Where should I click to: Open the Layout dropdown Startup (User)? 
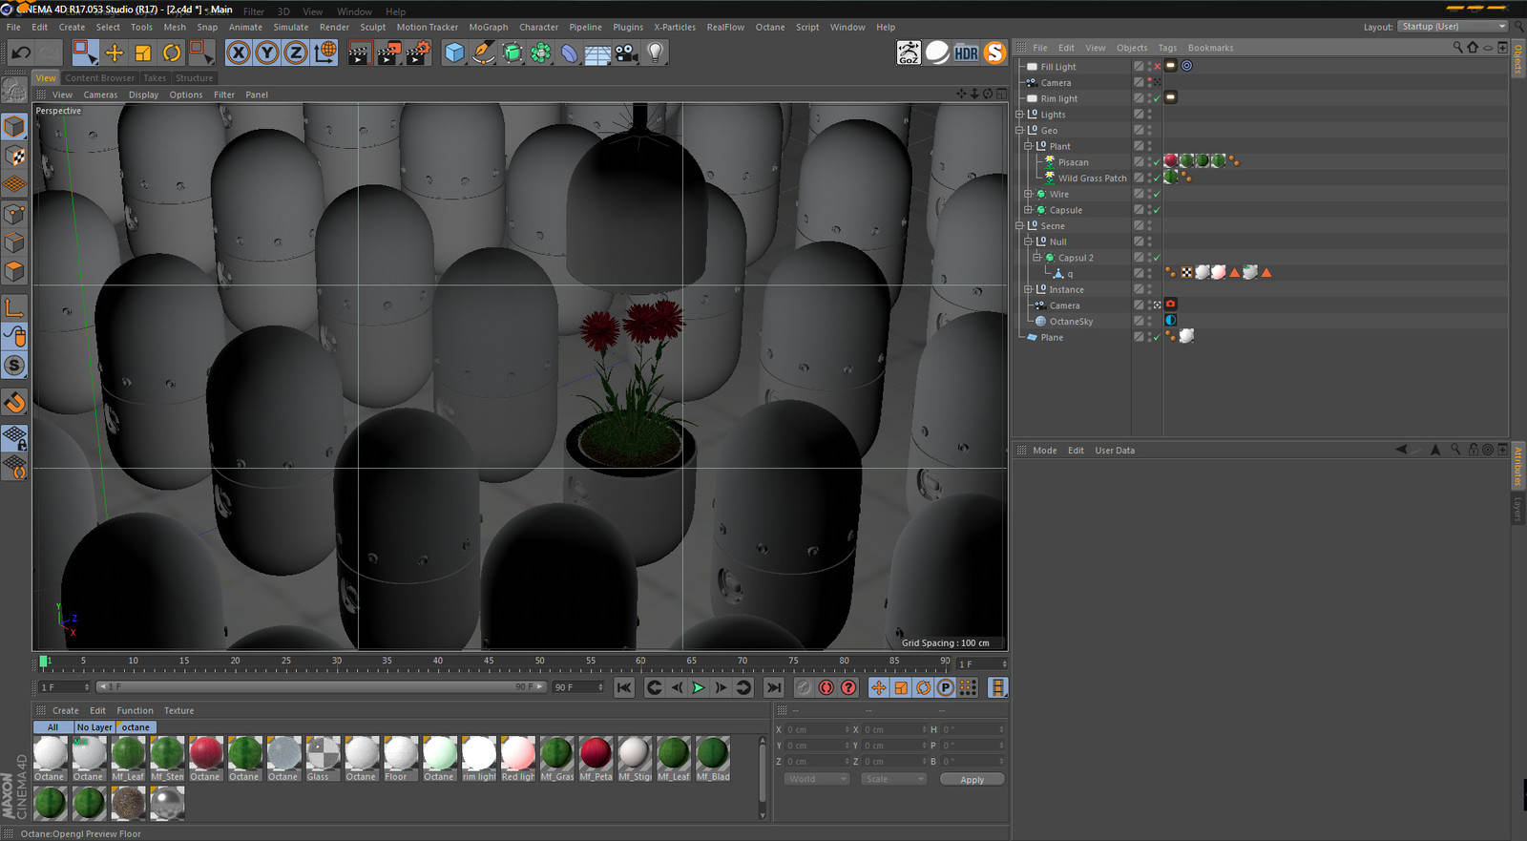tap(1453, 27)
